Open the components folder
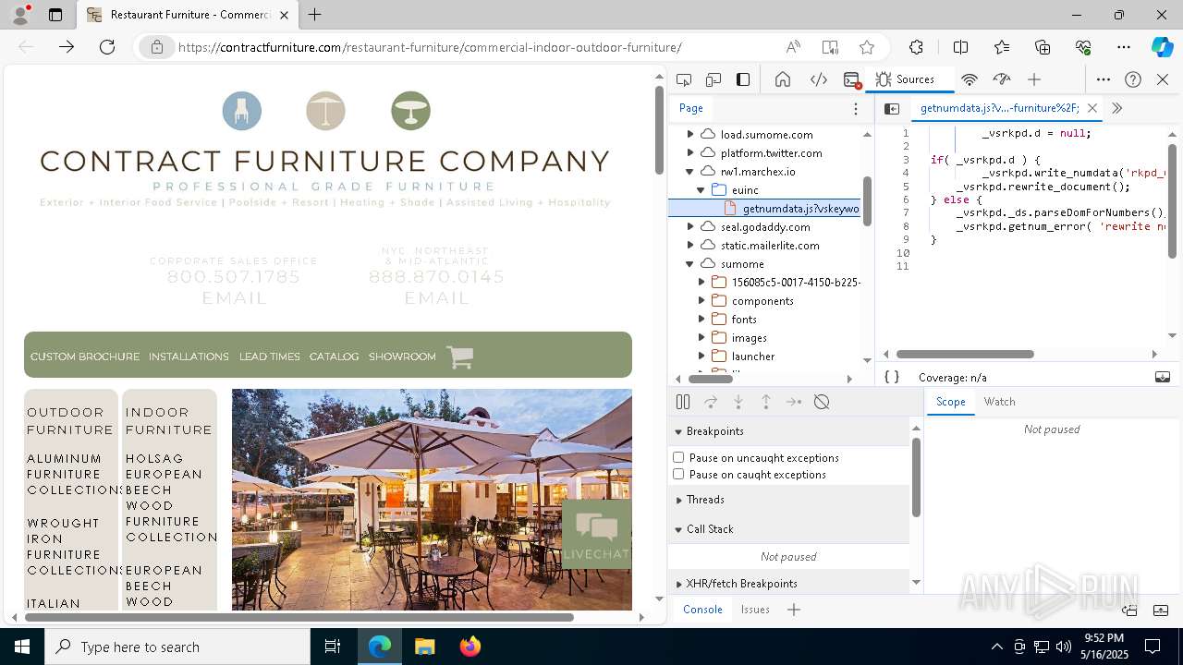1183x665 pixels. point(762,300)
